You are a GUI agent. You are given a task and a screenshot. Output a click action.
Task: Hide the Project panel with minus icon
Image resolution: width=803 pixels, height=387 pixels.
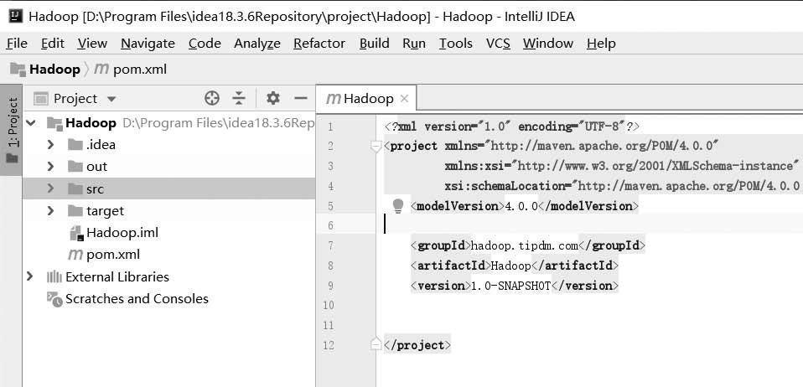301,98
